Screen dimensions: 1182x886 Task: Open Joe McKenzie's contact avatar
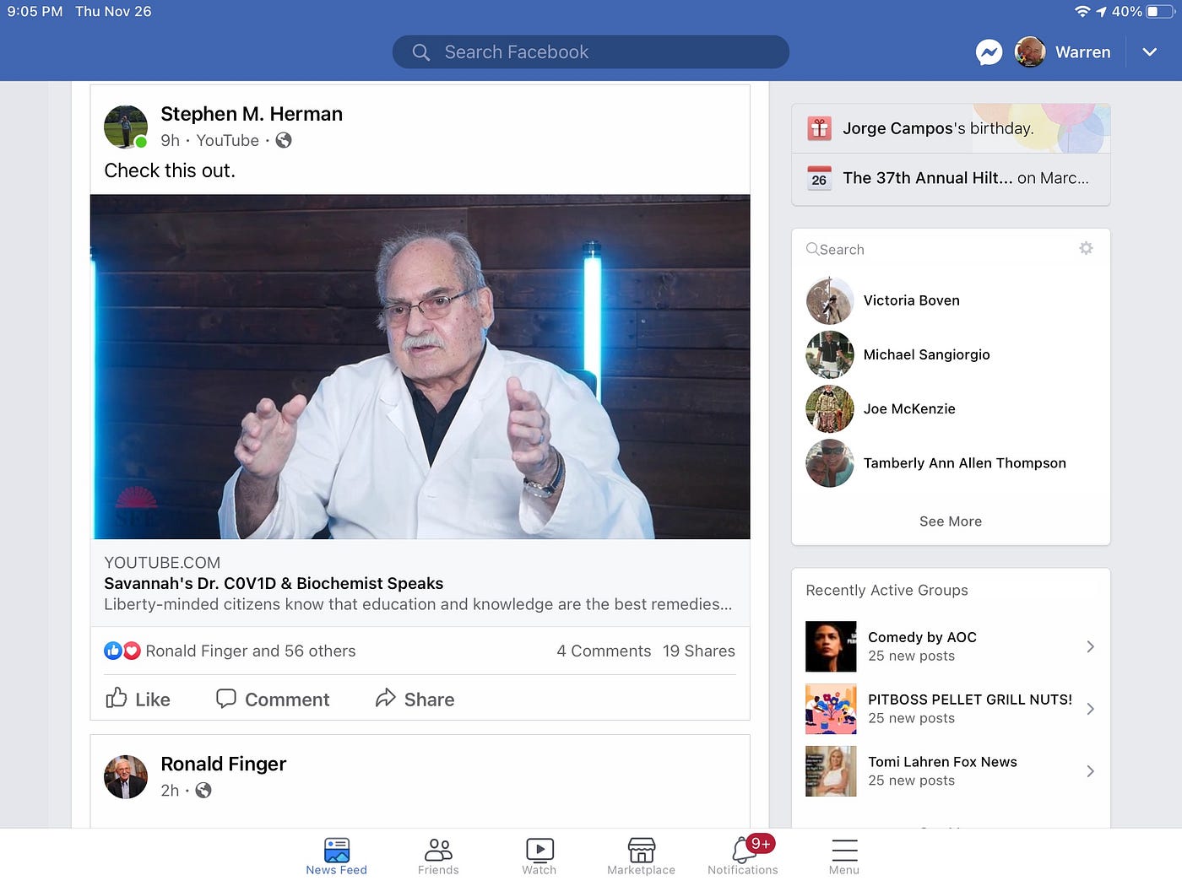(x=830, y=408)
